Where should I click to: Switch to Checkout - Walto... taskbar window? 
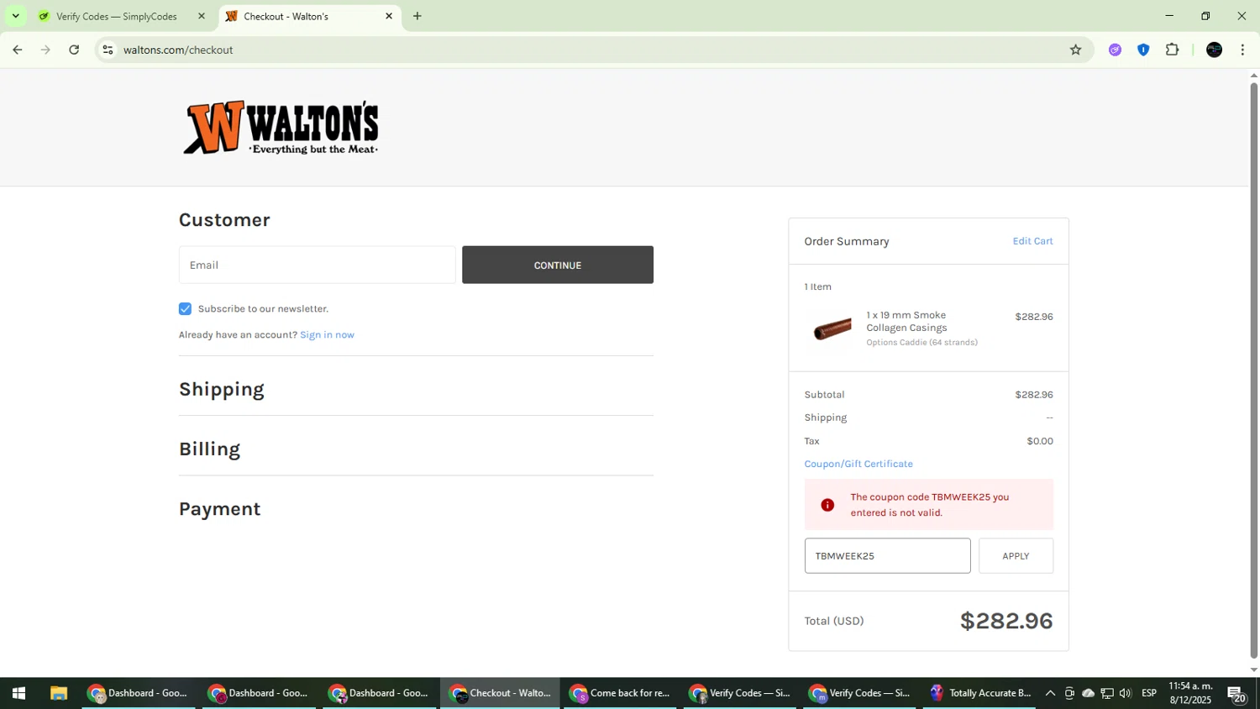[500, 693]
